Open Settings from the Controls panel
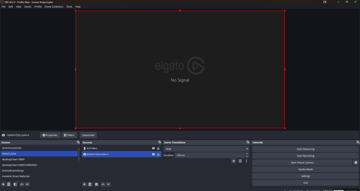The image size is (360, 191). tap(306, 176)
